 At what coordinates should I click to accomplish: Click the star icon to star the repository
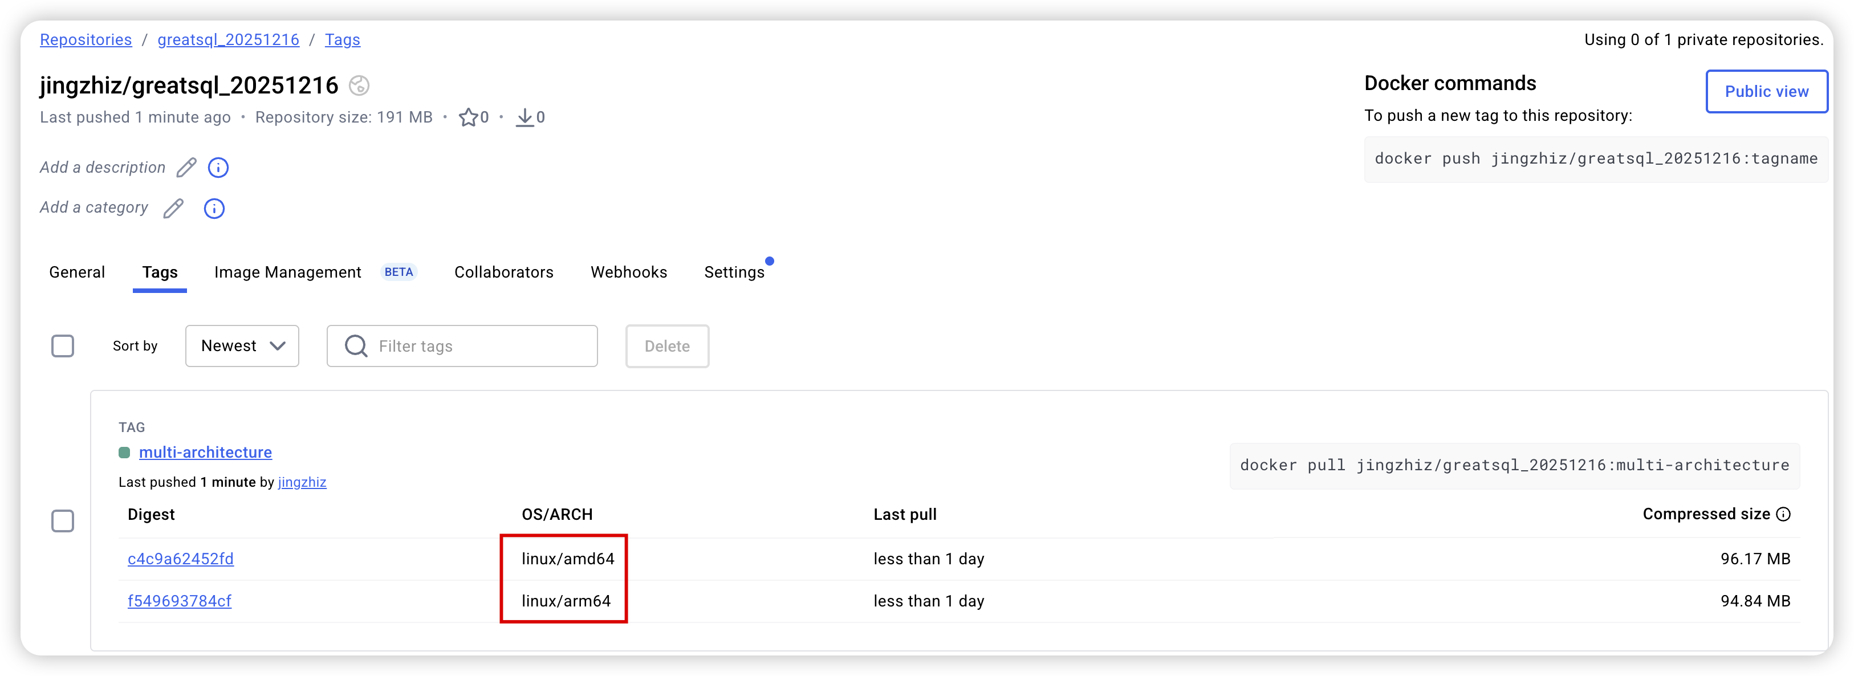468,117
